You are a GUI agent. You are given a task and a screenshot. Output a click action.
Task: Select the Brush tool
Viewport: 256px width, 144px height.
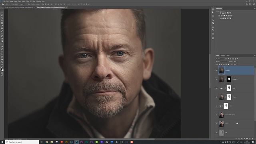pos(2,31)
